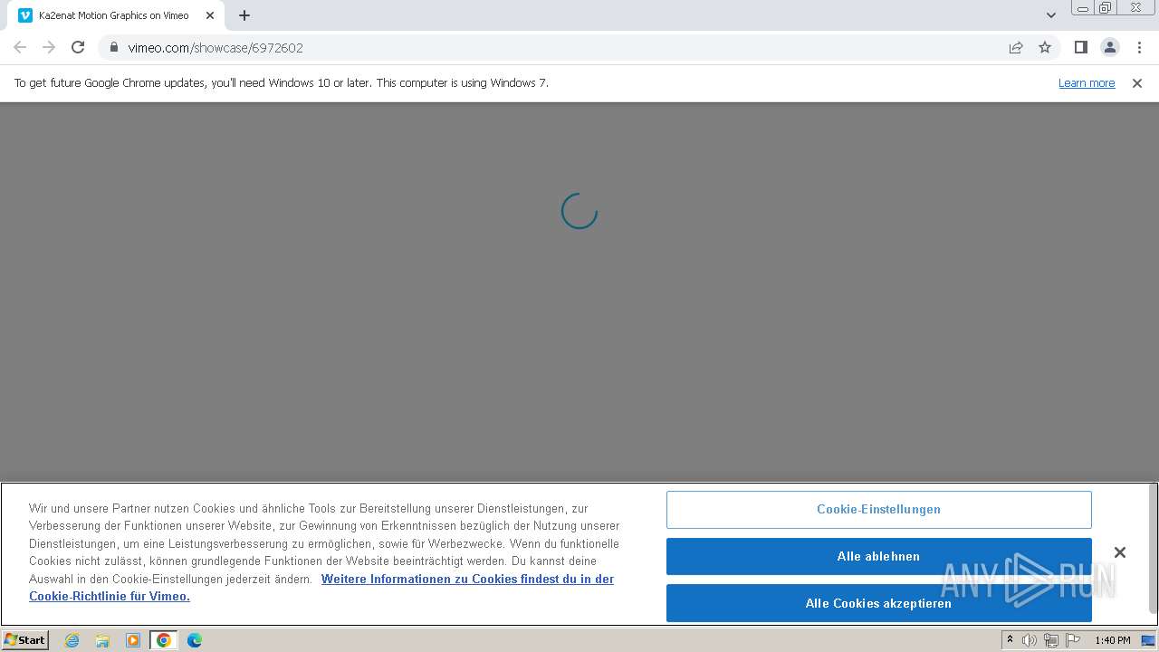Screen dimensions: 1159x652
Task: Click the cookie banner scrollbar
Action: (x=1153, y=549)
